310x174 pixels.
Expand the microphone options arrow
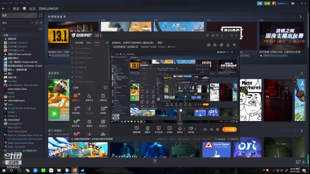click(x=184, y=129)
